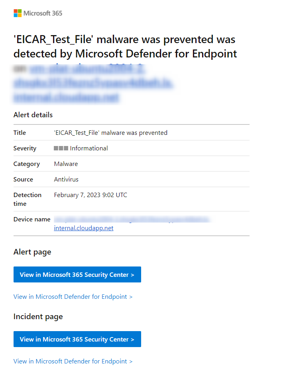Viewport: 301px width, 375px height.
Task: Follow Incident page Microsoft Defender for Endpoint link
Action: pos(73,361)
